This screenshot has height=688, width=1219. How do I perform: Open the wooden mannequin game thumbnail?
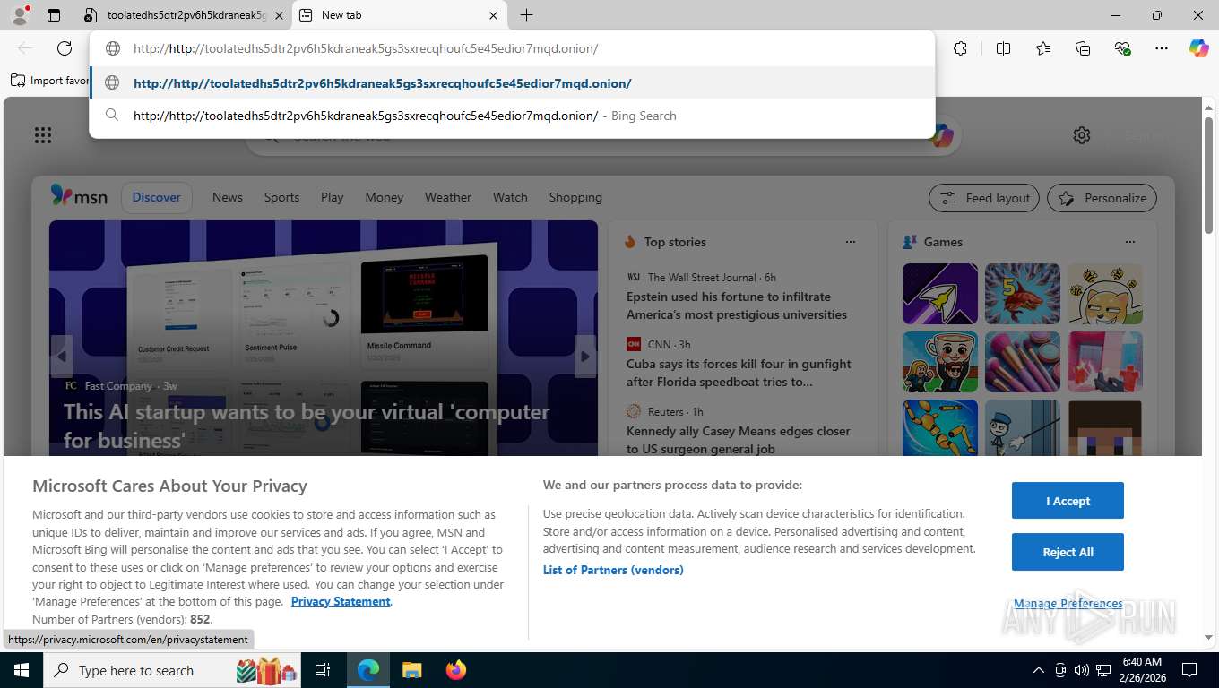(940, 428)
